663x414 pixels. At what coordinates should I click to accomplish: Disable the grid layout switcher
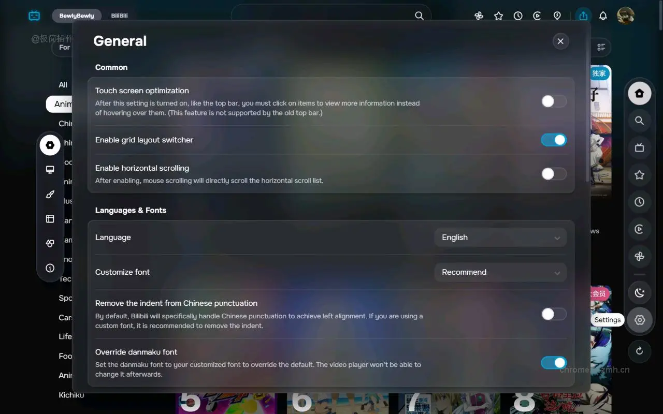tap(554, 140)
